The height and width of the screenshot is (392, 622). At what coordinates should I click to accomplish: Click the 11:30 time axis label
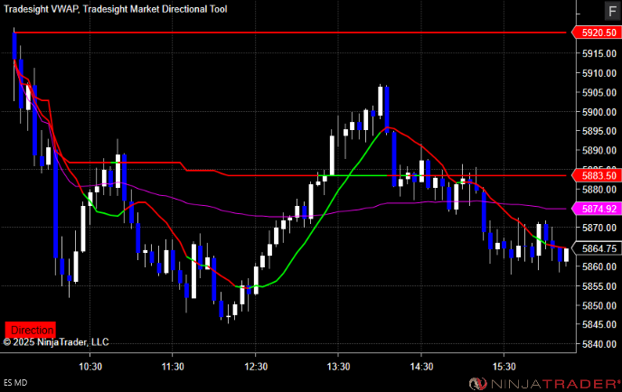point(173,367)
